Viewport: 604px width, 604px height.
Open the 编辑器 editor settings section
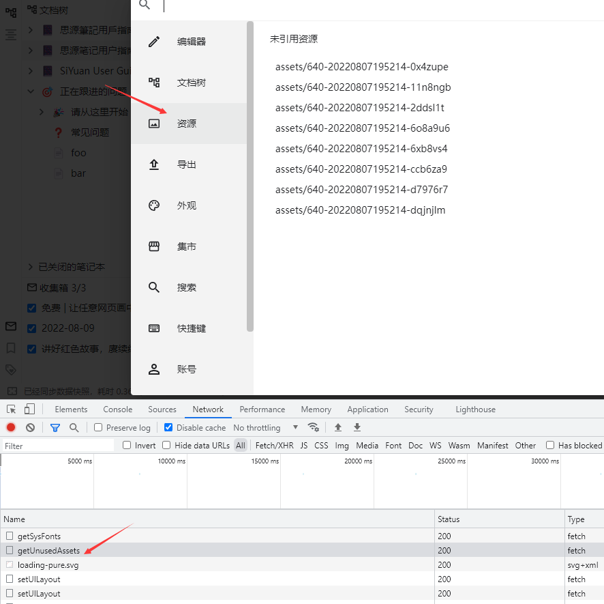(x=189, y=42)
